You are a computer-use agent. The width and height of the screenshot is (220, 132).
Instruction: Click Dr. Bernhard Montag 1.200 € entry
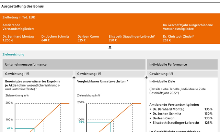pyautogui.click(x=18, y=38)
